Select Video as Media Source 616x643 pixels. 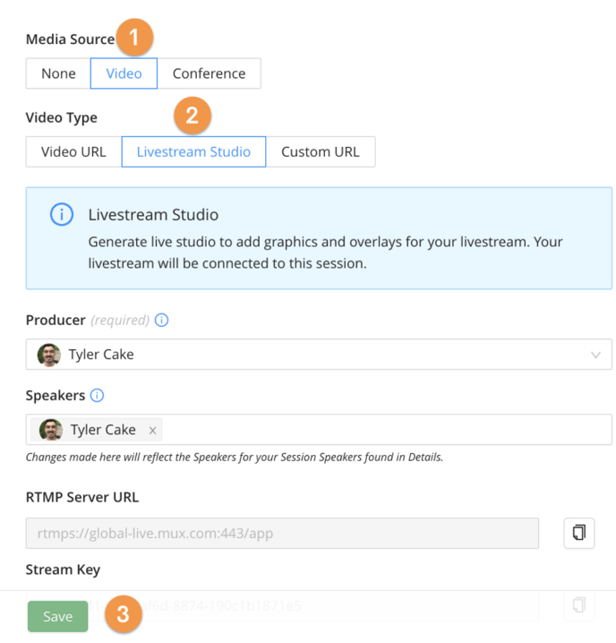[x=124, y=73]
